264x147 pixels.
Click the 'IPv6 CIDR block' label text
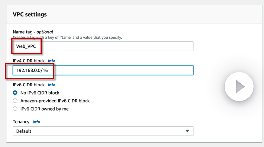29,85
